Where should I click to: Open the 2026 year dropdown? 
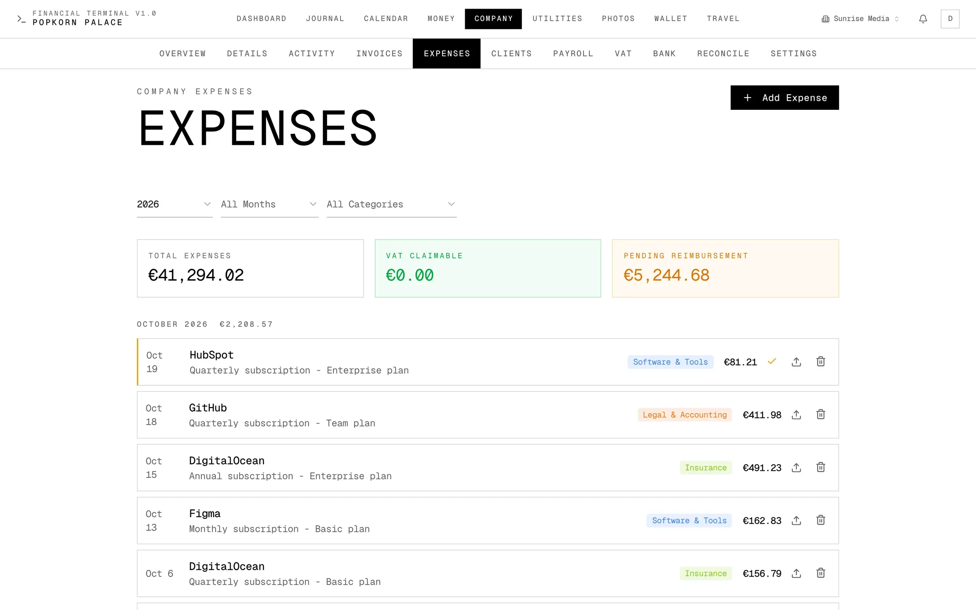[174, 204]
